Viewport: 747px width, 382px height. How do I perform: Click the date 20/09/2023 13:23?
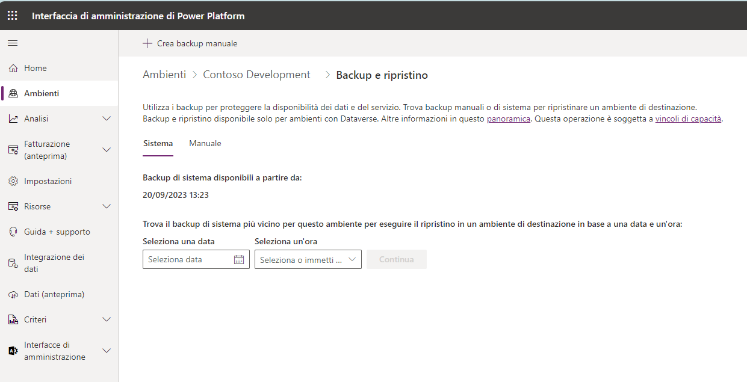176,196
